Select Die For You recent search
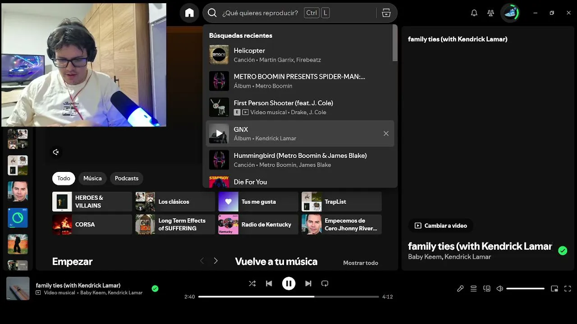 300,181
